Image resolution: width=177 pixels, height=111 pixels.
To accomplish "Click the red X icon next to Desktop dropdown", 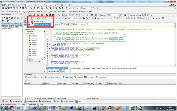I will click(x=125, y=15).
